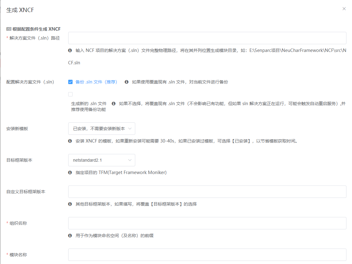
Task: Check the 生成新的 .sln 文件 checkbox
Action: (70, 94)
